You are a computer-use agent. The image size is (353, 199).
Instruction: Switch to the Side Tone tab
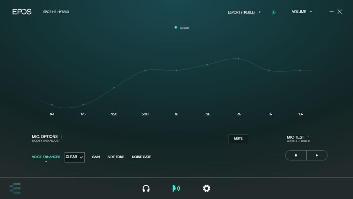[x=116, y=157]
